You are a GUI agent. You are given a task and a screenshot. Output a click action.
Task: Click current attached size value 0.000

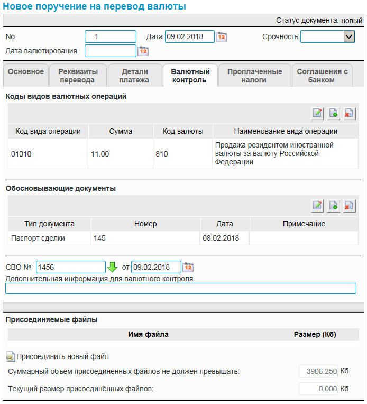tap(318, 389)
